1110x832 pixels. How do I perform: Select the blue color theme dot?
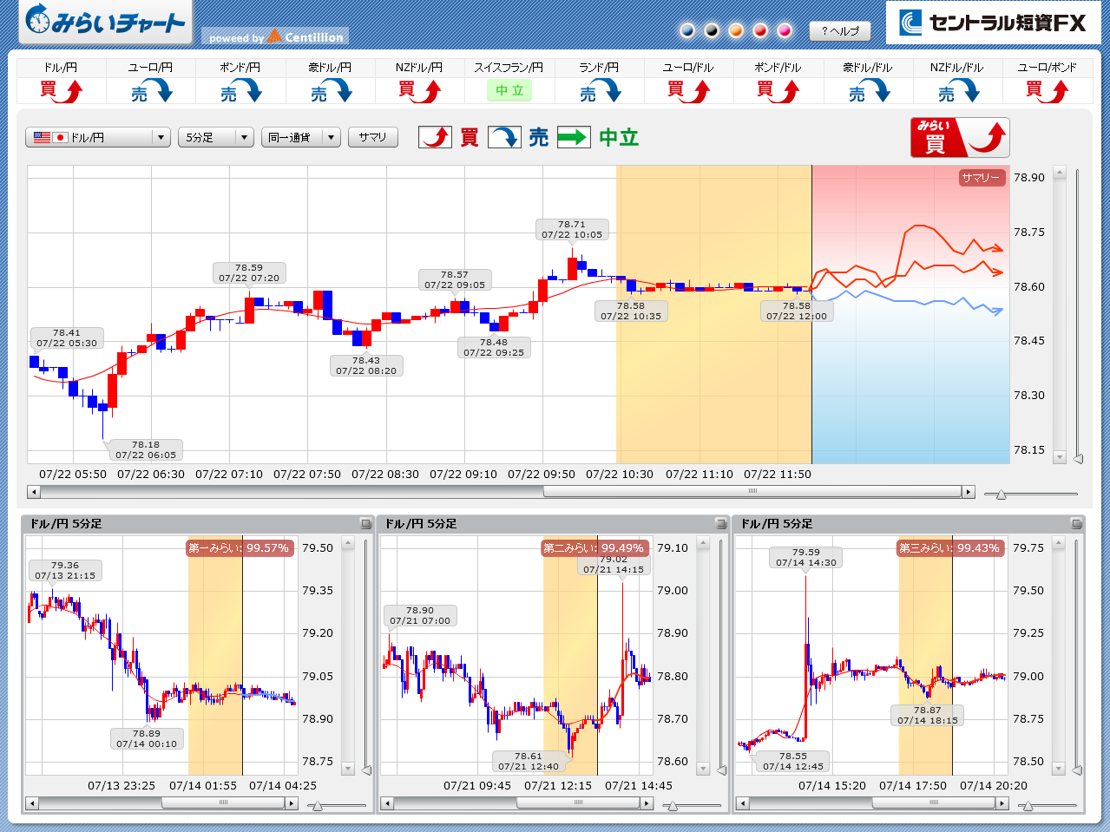(687, 30)
